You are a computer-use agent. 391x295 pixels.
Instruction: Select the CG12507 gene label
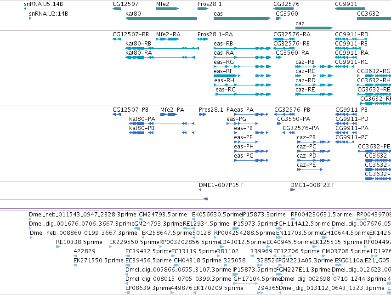pos(125,4)
